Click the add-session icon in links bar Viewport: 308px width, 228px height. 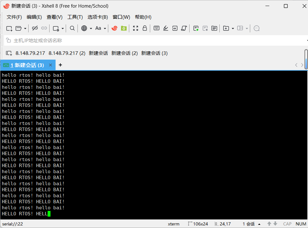9,53
